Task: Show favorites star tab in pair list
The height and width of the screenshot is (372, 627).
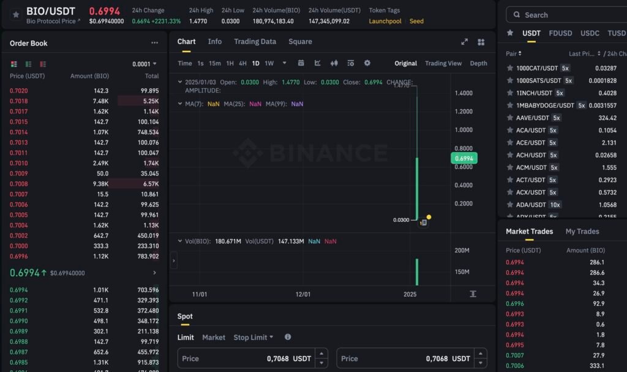Action: (x=510, y=33)
